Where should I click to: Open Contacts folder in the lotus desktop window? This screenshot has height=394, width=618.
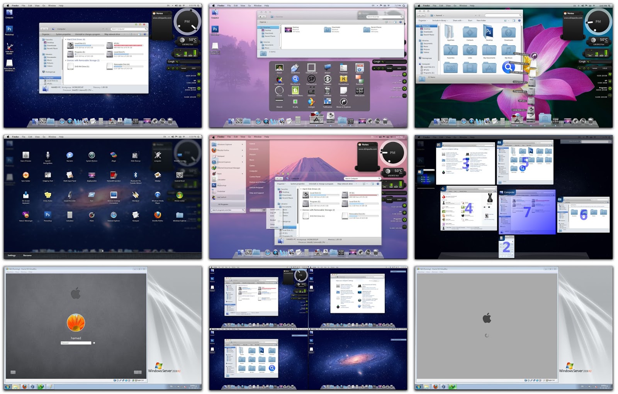[470, 33]
